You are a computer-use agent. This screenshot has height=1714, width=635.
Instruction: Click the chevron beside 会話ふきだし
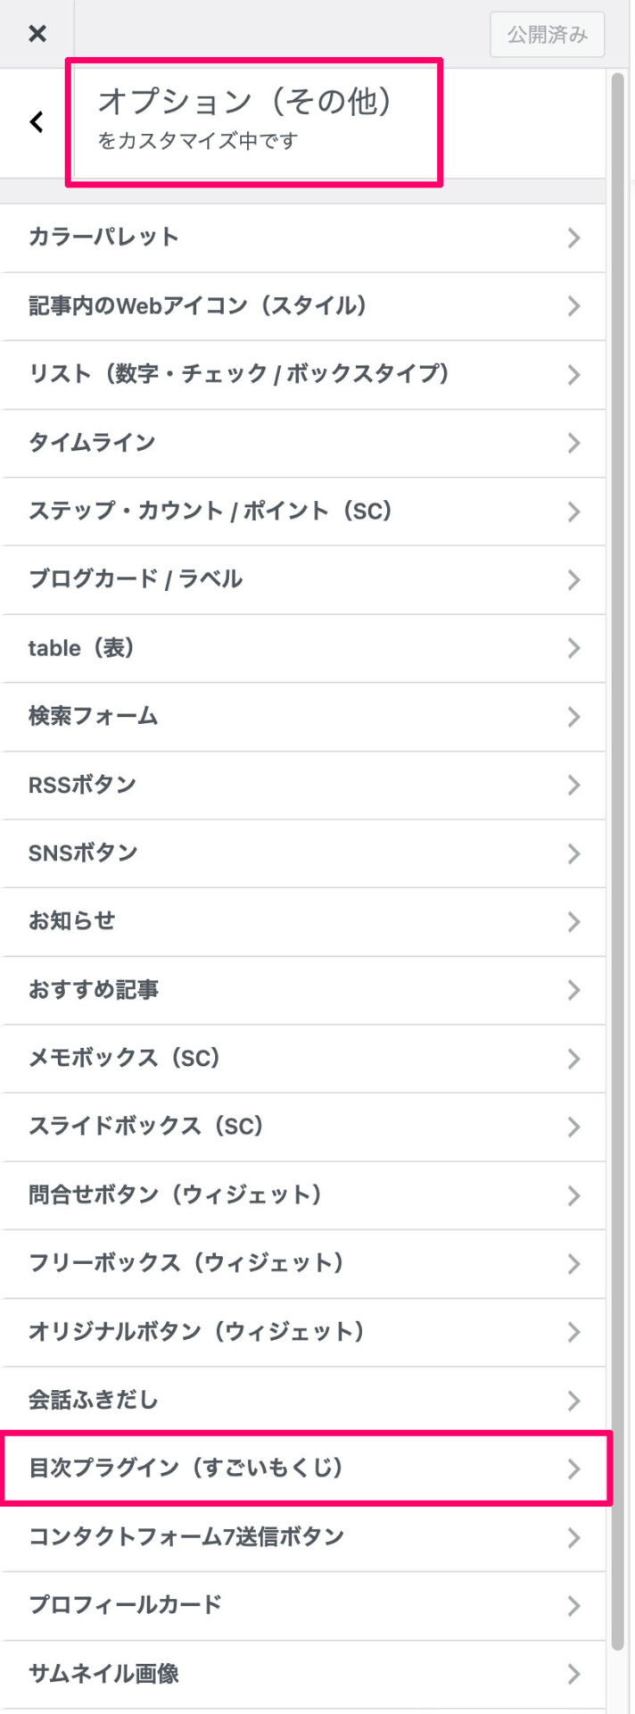(x=574, y=1400)
